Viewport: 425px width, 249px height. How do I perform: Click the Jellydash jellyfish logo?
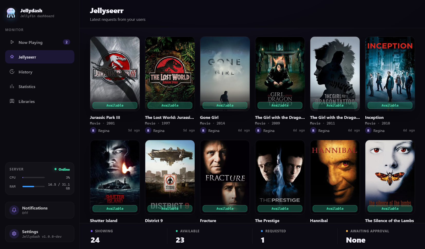11,13
